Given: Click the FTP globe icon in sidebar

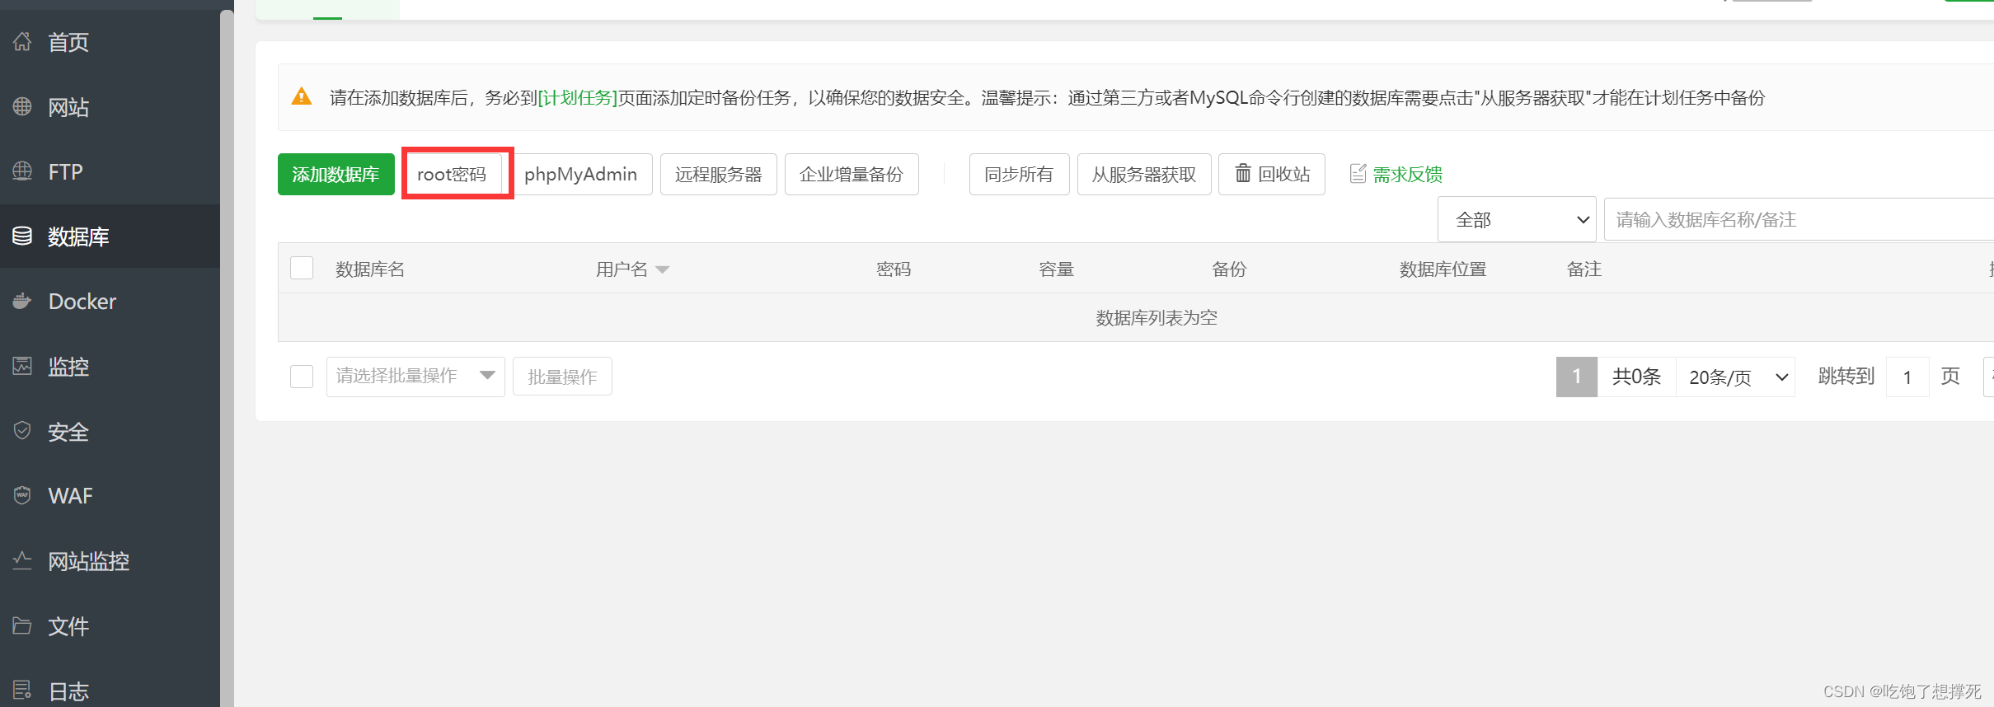Looking at the screenshot, I should (22, 171).
